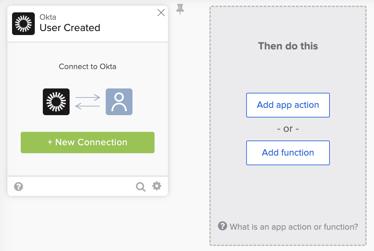Image resolution: width=374 pixels, height=251 pixels.
Task: Open the 'What is an app action or function?' link
Action: coord(294,227)
